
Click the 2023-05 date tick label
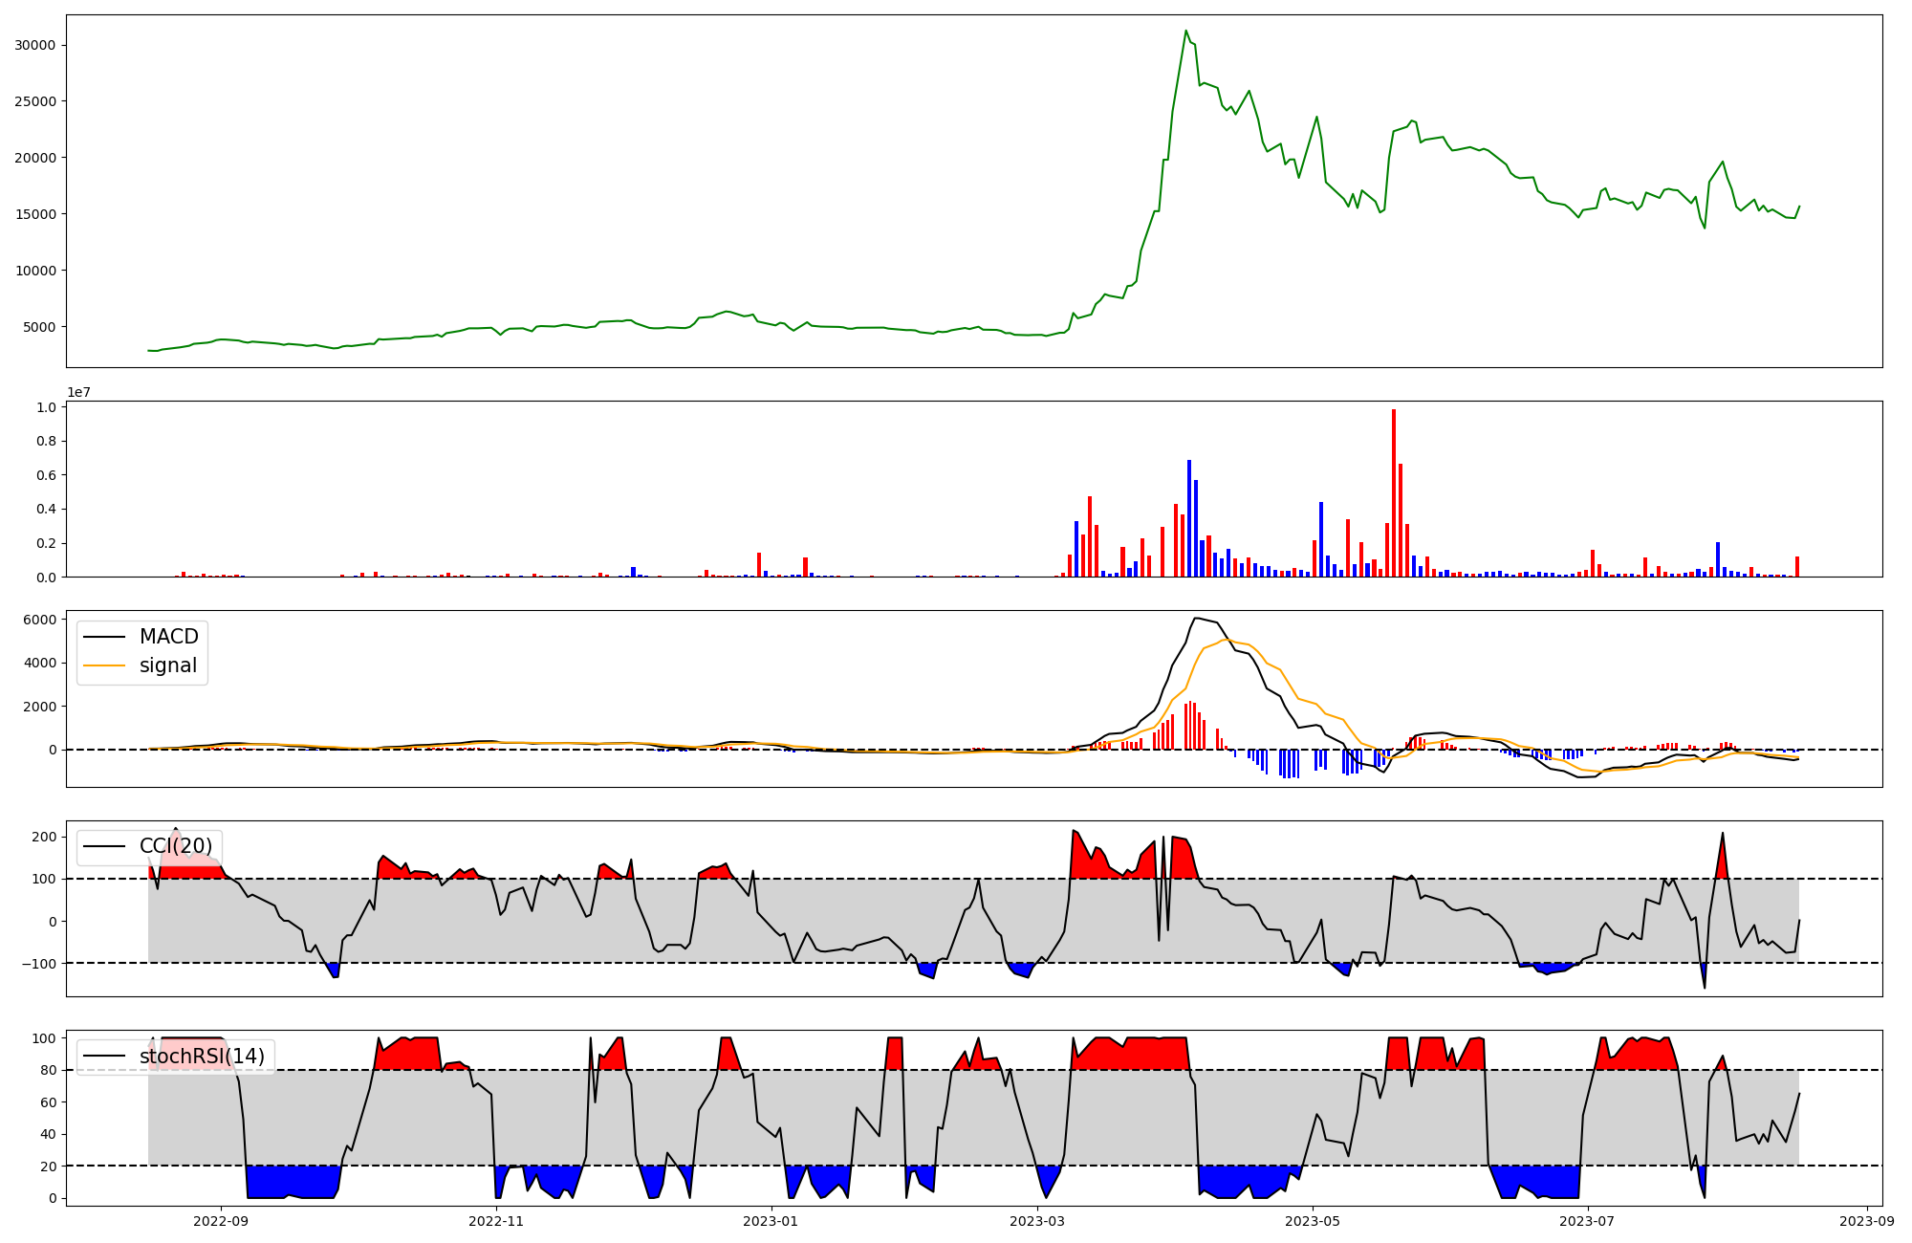(x=1313, y=1221)
